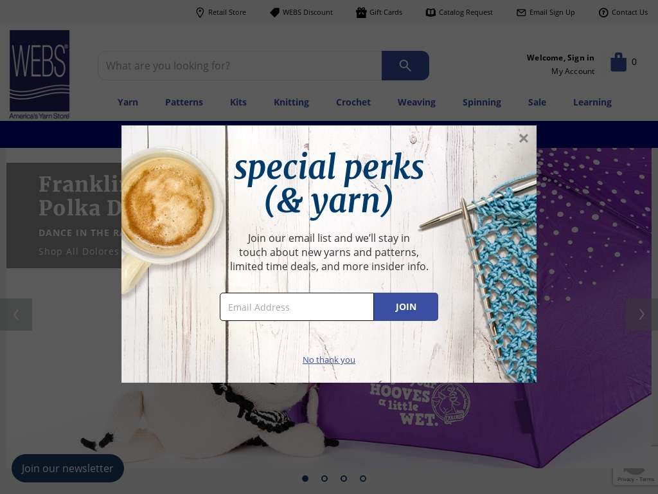The width and height of the screenshot is (658, 494).
Task: Go to next slide with right arrow
Action: pos(642,315)
